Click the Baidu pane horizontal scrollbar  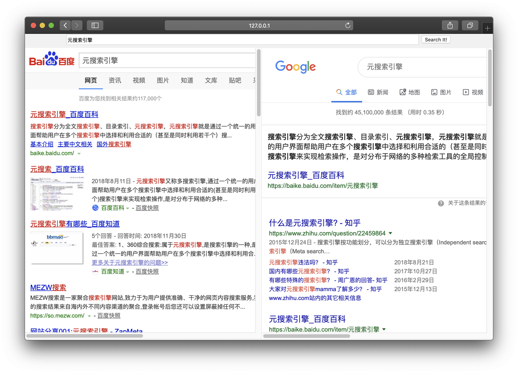(85, 336)
